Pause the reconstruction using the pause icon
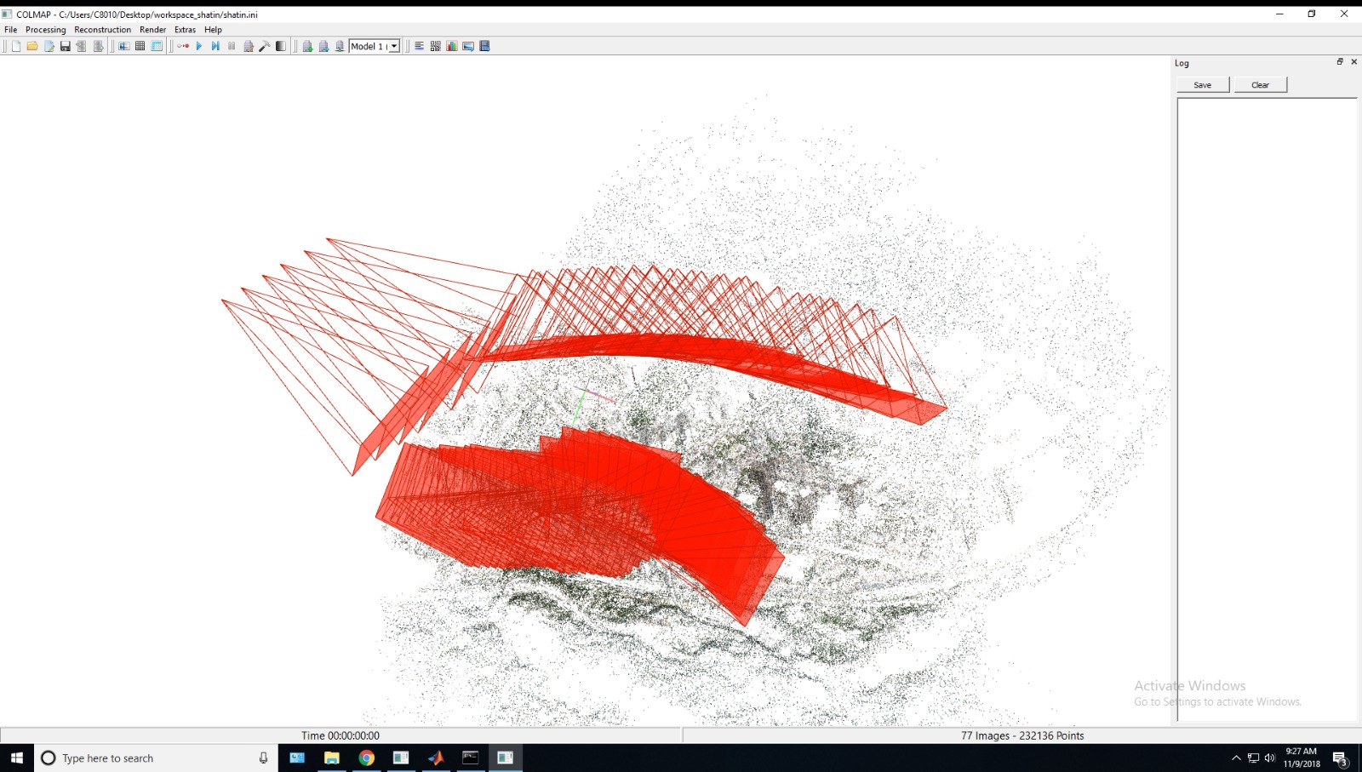 (230, 46)
